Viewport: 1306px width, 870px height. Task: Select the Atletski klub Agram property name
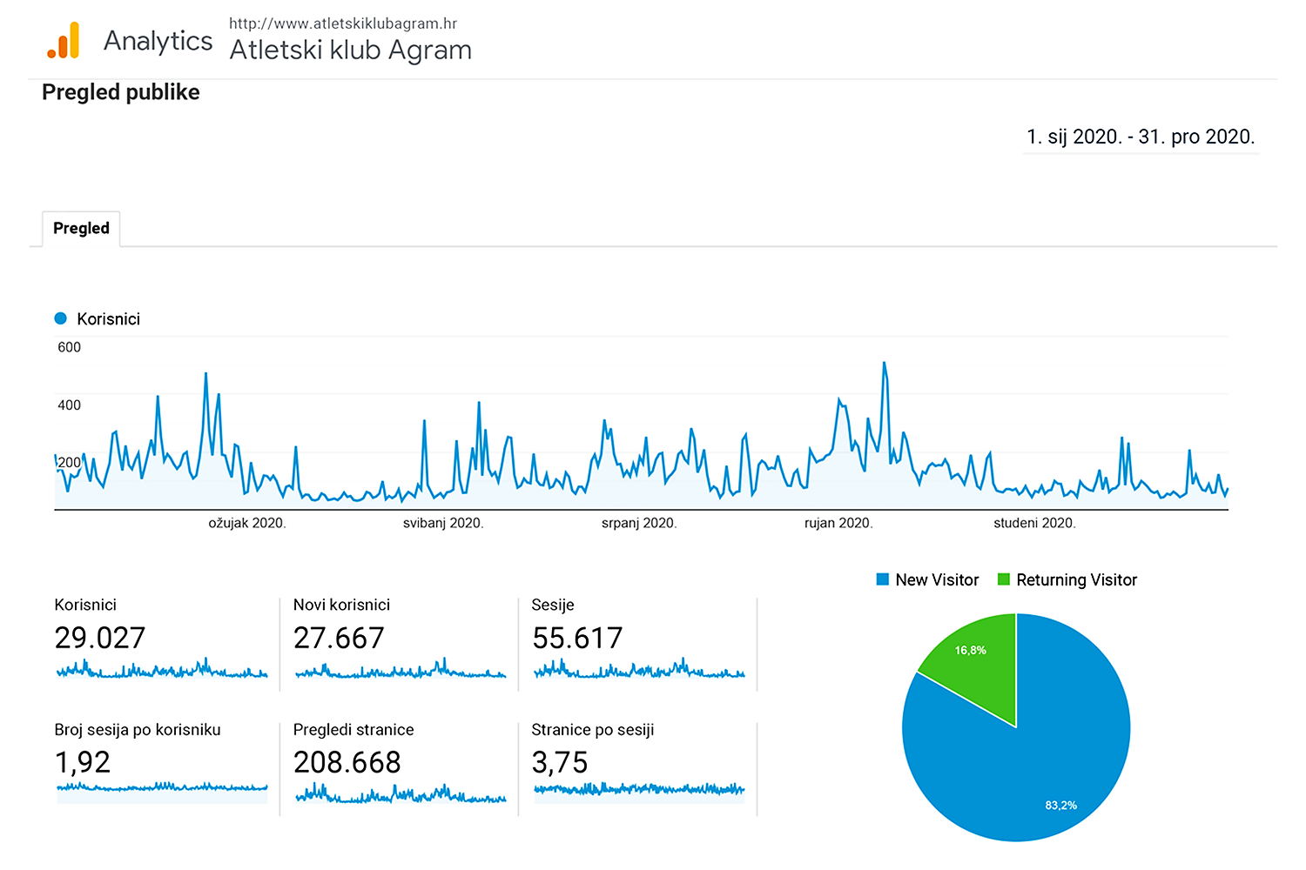[x=350, y=50]
